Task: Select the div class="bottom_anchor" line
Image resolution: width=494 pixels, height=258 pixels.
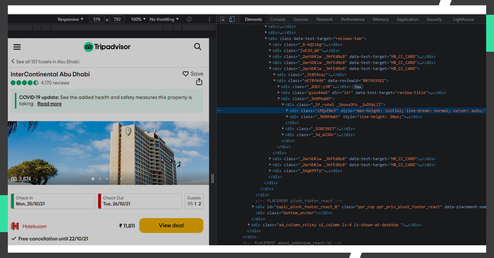Action: tap(294, 213)
